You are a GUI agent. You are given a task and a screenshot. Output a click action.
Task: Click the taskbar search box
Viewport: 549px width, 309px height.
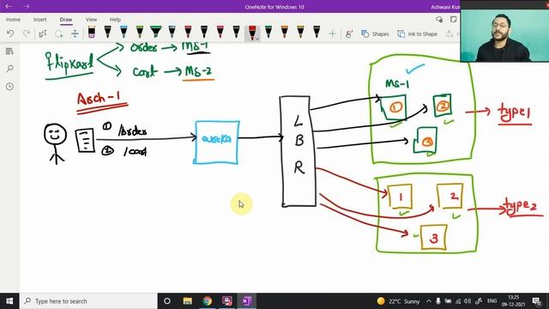point(88,301)
